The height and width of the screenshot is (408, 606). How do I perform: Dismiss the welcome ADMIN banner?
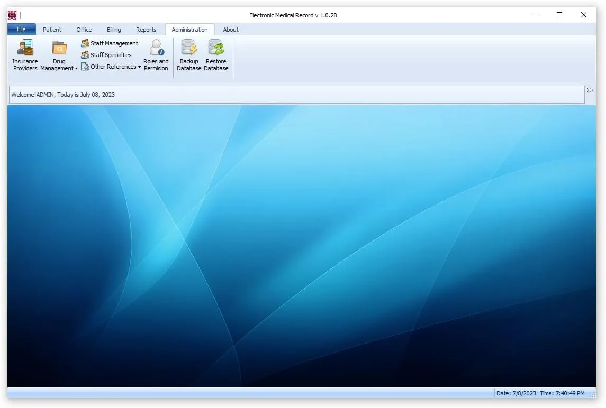590,90
